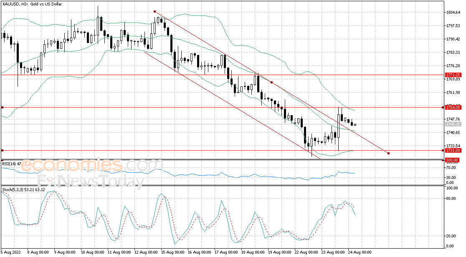The image size is (466, 257).
Task: Select the 1754.05 price level label
Action: [x=454, y=107]
